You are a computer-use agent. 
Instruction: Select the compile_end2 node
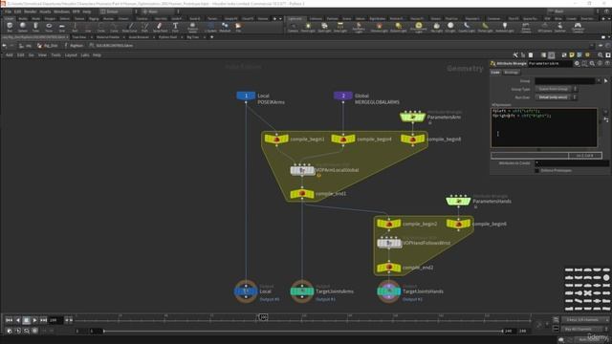point(389,268)
